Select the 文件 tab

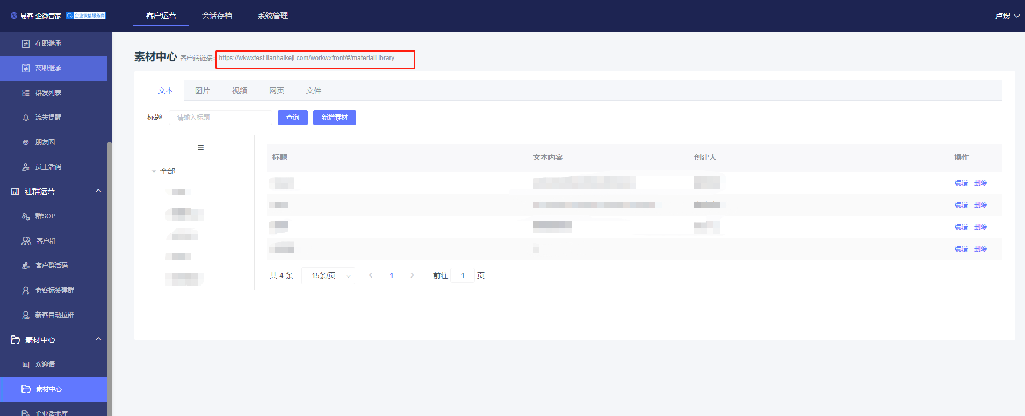314,91
